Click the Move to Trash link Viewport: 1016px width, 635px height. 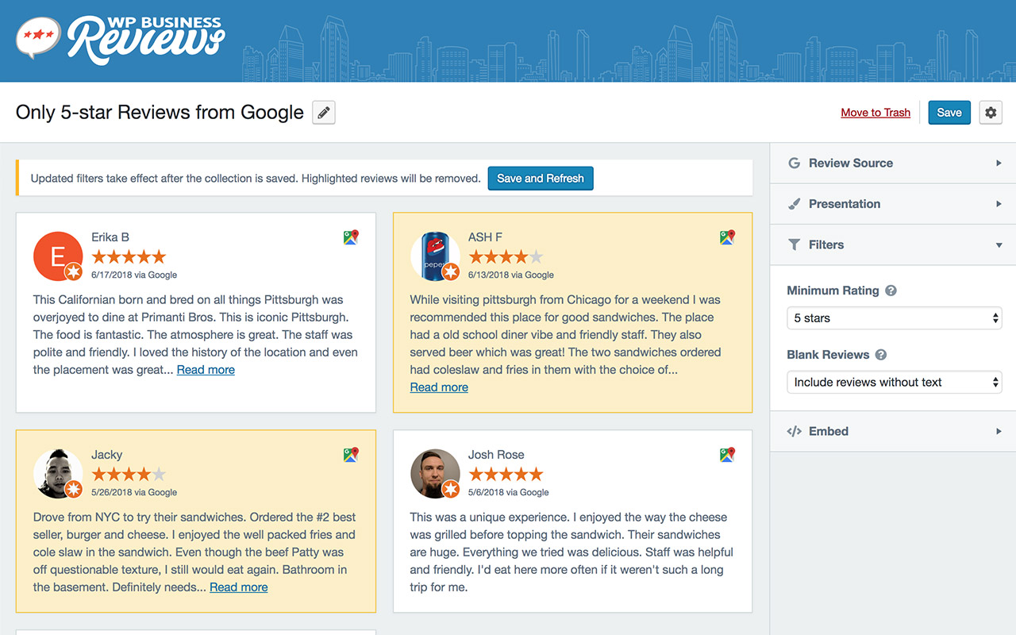pyautogui.click(x=876, y=113)
